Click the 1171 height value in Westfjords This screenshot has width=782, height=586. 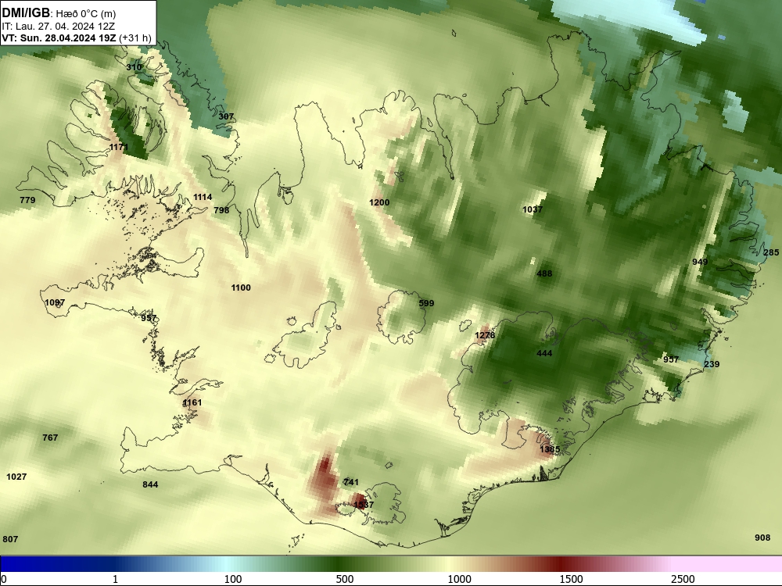tap(119, 147)
